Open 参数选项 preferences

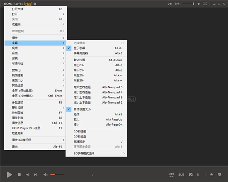pos(35,103)
